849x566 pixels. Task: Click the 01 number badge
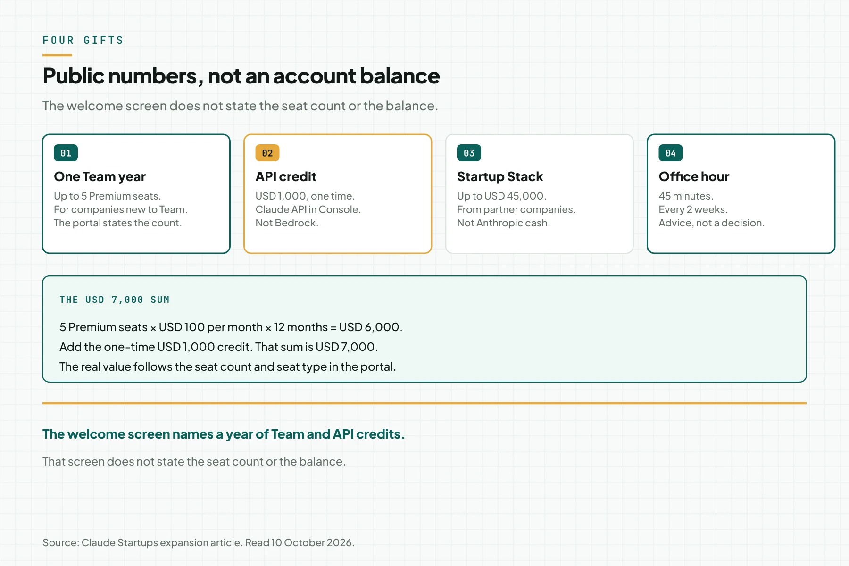click(66, 153)
